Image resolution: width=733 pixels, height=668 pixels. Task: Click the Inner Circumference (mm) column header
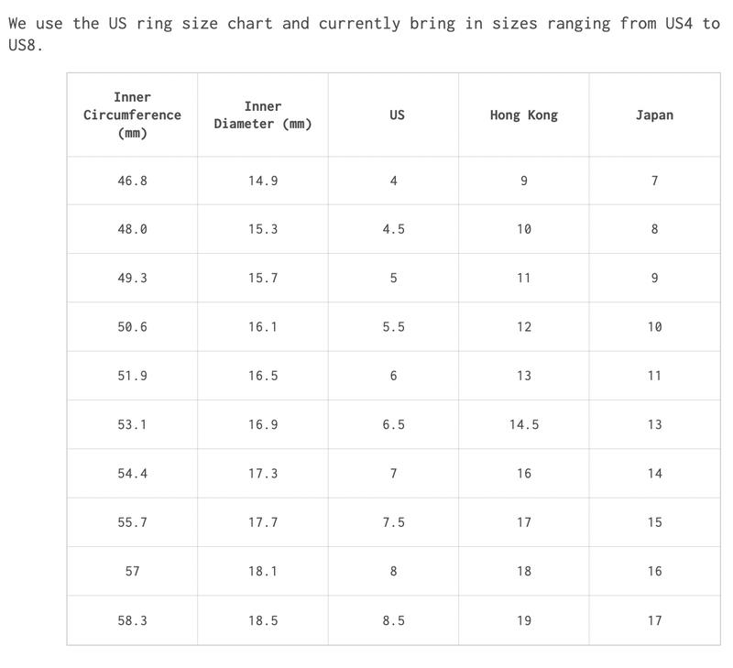click(x=132, y=115)
